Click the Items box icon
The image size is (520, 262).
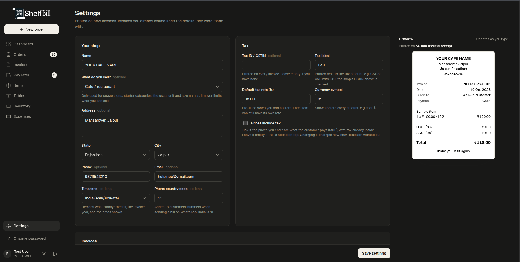coord(8,85)
